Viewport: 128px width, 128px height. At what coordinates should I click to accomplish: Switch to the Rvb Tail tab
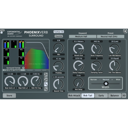[88, 96]
